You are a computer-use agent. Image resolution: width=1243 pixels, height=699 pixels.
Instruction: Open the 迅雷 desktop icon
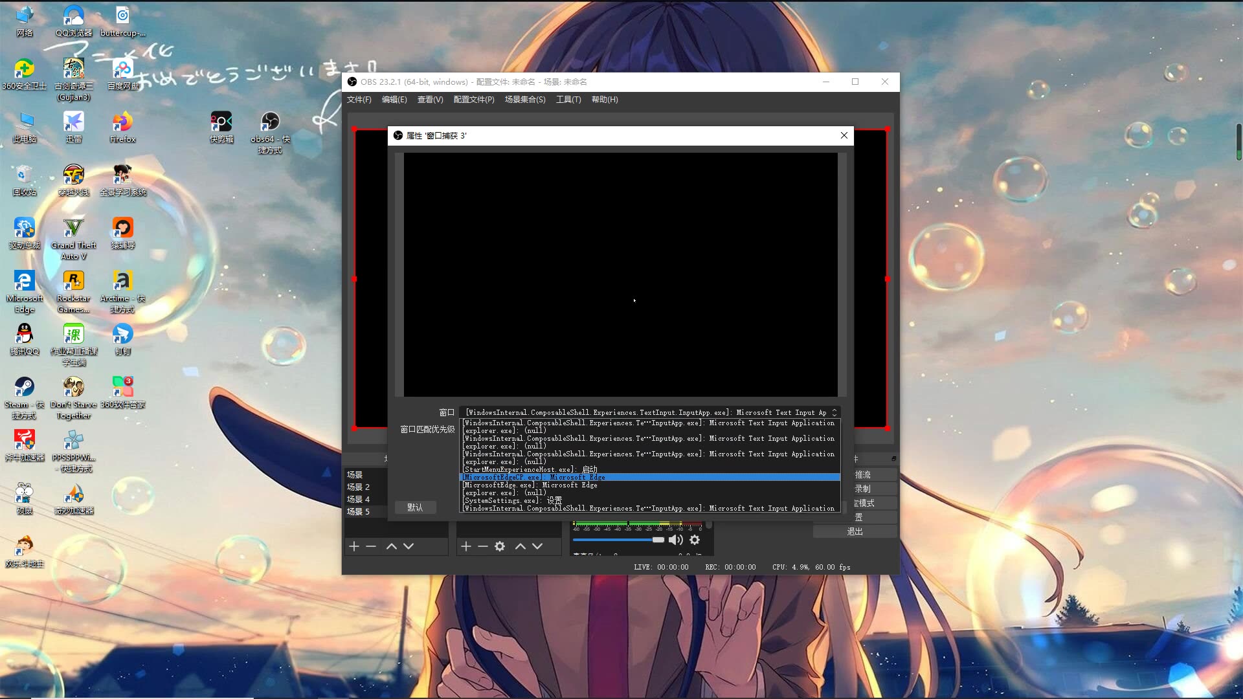click(x=74, y=128)
